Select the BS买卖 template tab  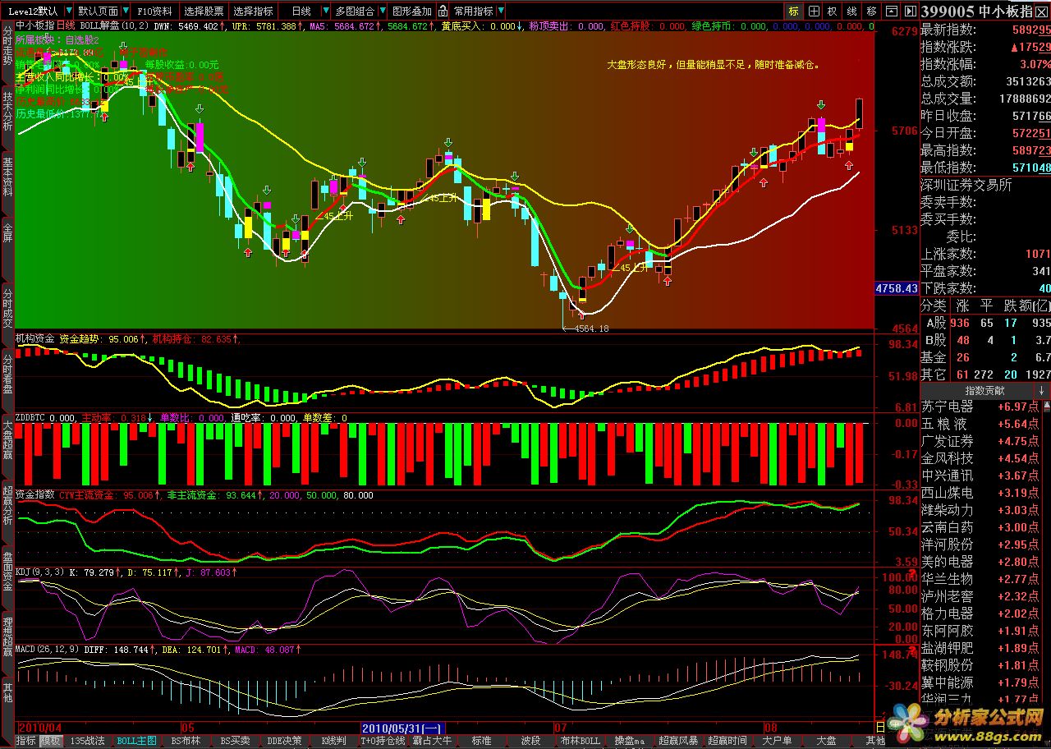pyautogui.click(x=235, y=740)
